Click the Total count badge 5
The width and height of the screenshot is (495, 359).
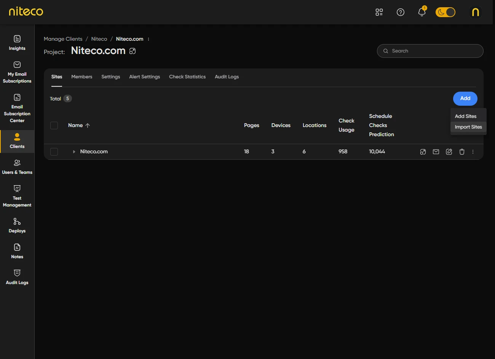(x=67, y=98)
